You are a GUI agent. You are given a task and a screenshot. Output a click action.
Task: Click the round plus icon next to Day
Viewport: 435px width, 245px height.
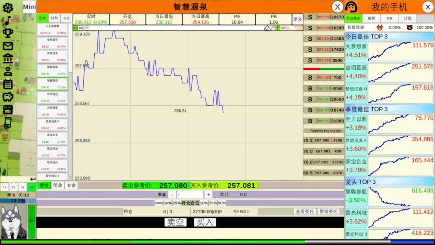87,28
